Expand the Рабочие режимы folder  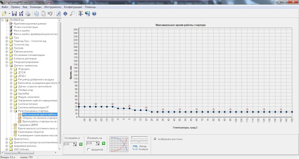[7, 52]
